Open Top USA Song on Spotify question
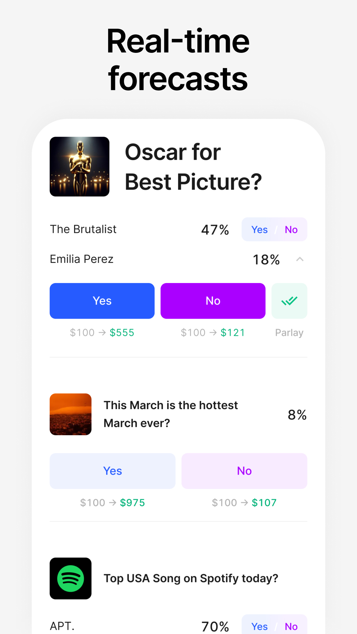 [191, 578]
